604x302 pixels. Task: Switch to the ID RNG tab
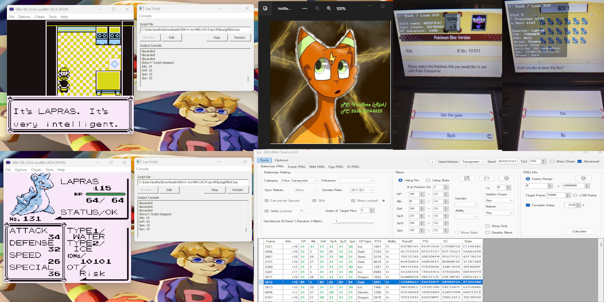tap(352, 166)
